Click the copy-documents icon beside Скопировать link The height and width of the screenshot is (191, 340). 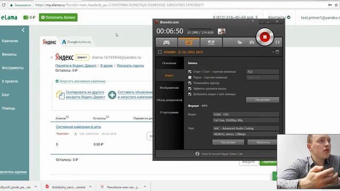click(x=60, y=95)
